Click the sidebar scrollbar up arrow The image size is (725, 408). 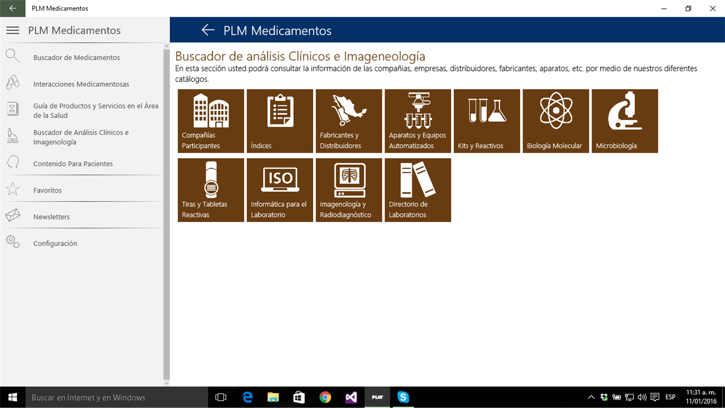tap(167, 46)
